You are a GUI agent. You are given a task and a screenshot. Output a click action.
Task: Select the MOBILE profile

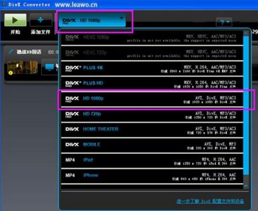[x=152, y=145]
